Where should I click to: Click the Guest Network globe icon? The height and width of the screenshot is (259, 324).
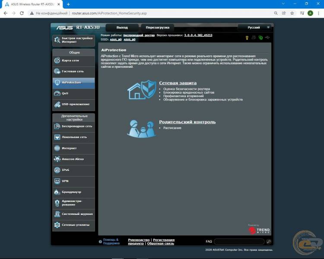(x=57, y=71)
